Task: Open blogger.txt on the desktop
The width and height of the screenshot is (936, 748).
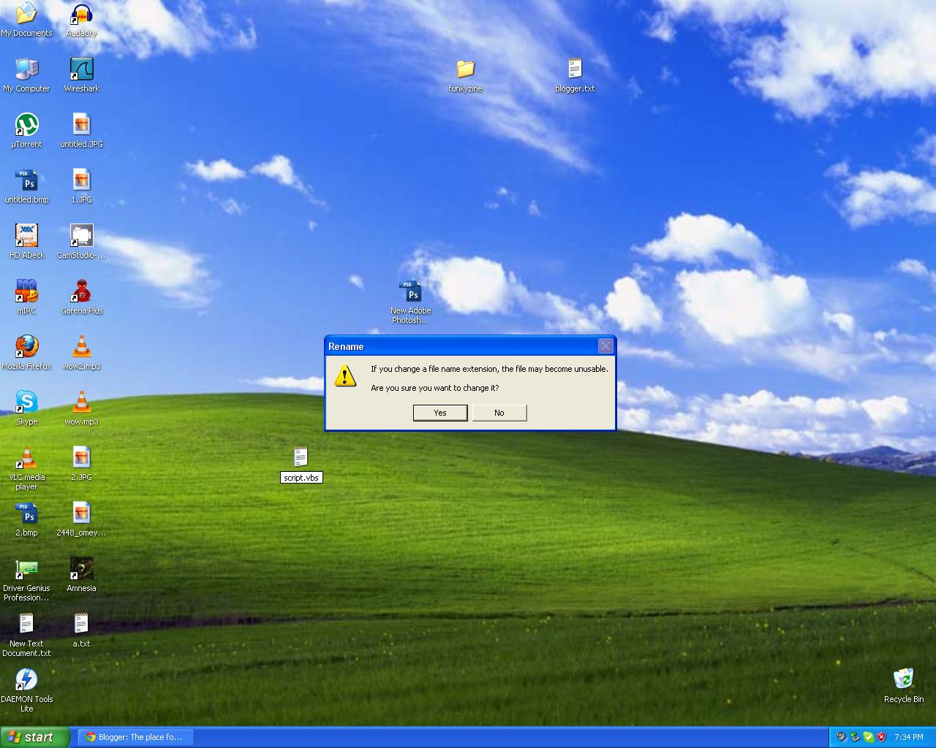Action: 575,71
